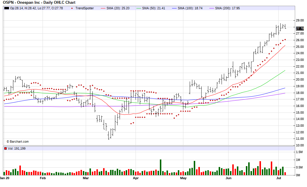Click the Jul date axis label
This screenshot has width=307, height=187.
[x=278, y=178]
